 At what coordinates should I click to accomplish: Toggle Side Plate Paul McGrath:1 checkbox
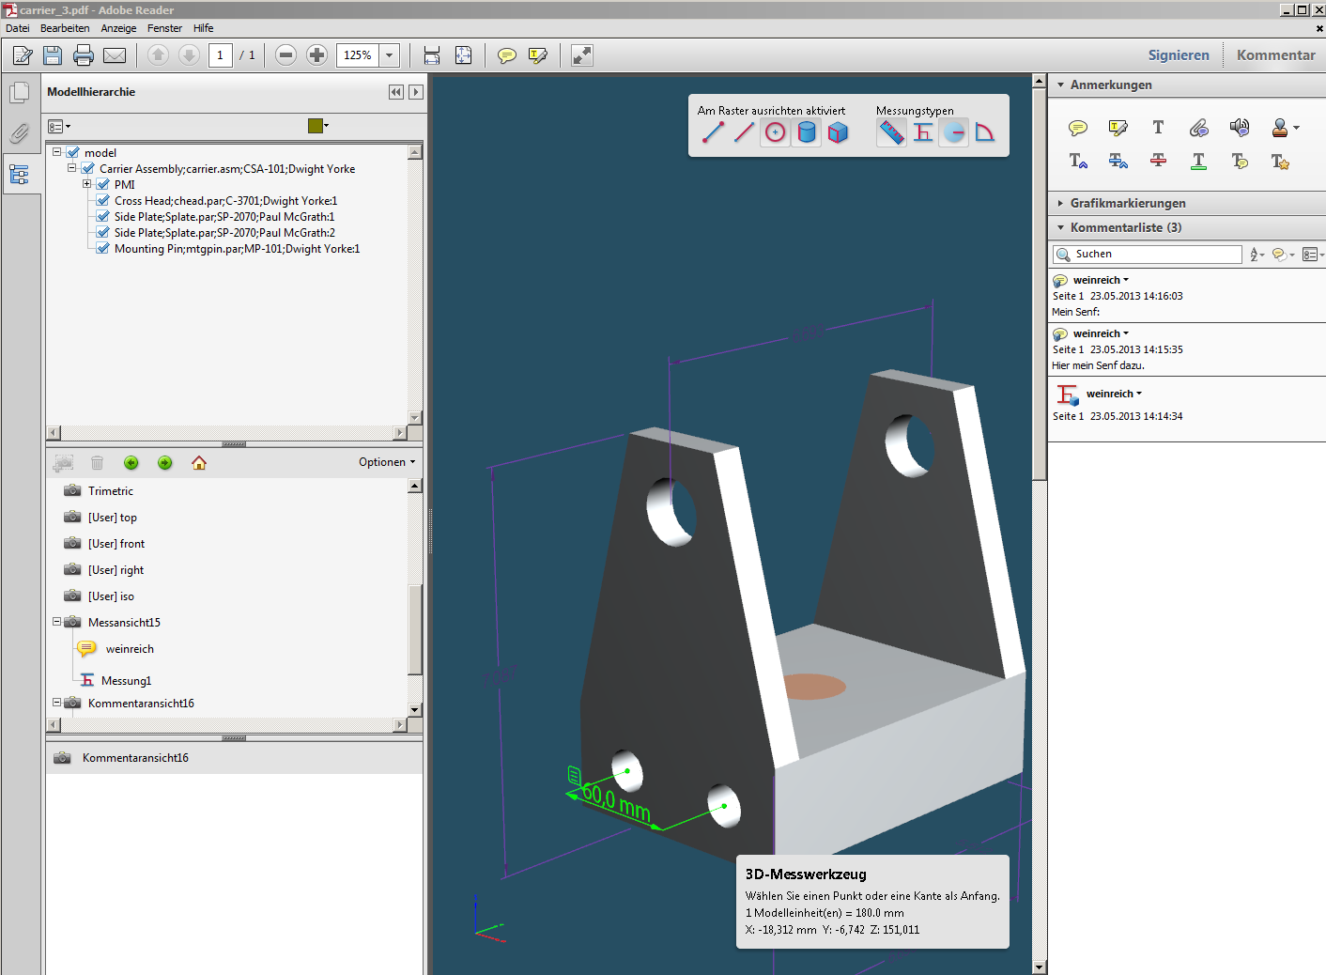point(103,216)
